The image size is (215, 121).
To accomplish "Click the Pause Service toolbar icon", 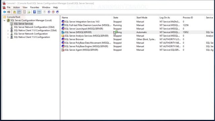I will point(49,12).
